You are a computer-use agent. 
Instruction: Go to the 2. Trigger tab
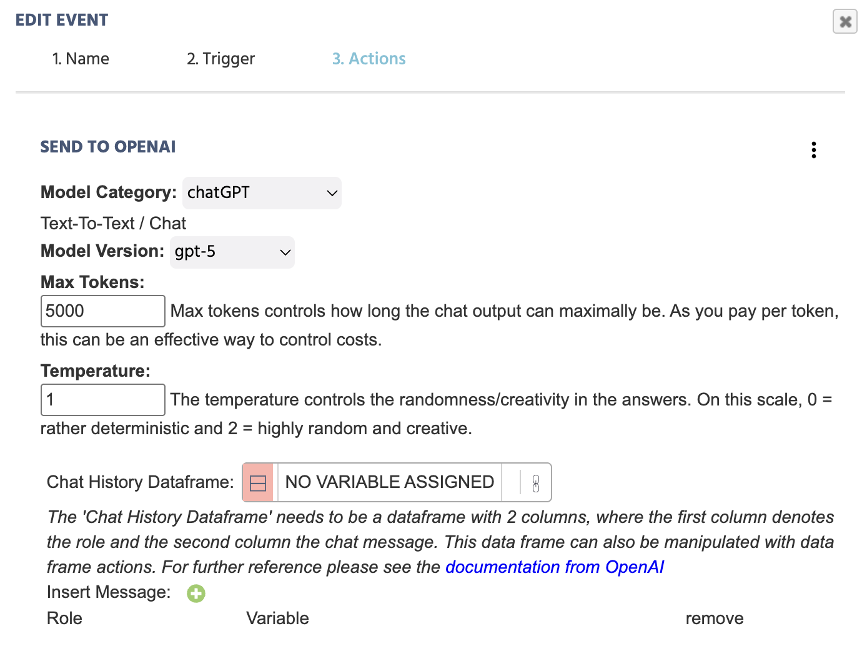pos(220,59)
